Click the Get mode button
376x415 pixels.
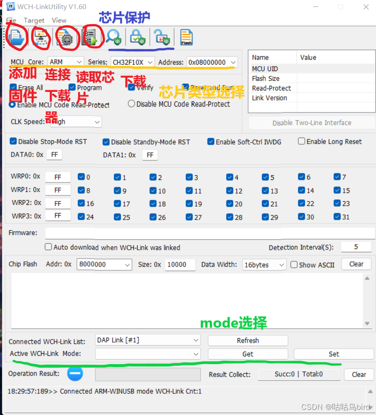[x=248, y=354]
